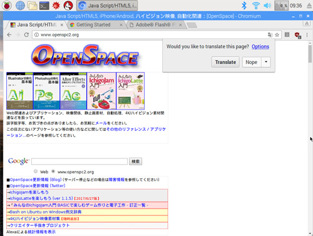Close the Adobe Flash tab

point(180,25)
